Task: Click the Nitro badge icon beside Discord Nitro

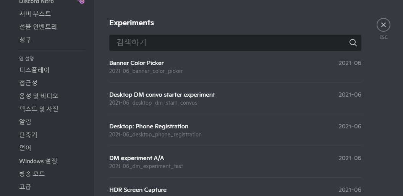Action: 81,2
